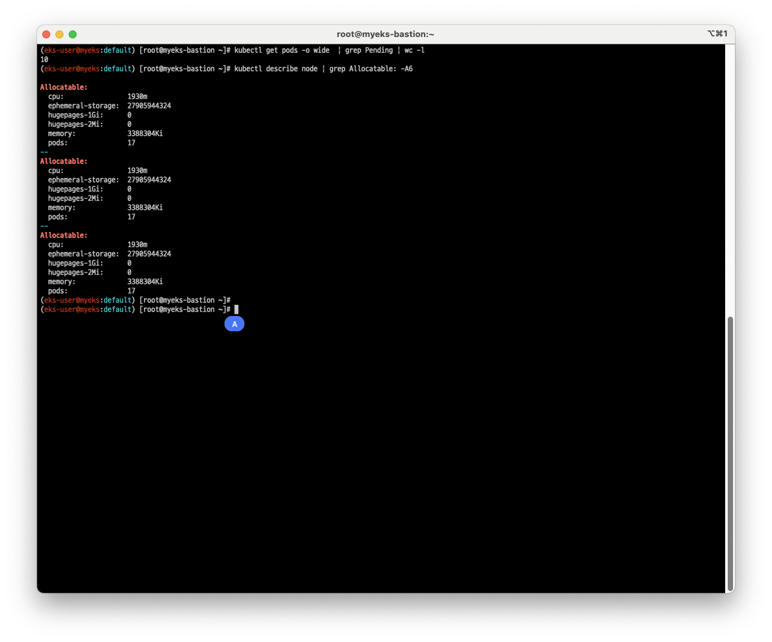Click '1930m' value in the first Allocatable block

pyautogui.click(x=137, y=97)
